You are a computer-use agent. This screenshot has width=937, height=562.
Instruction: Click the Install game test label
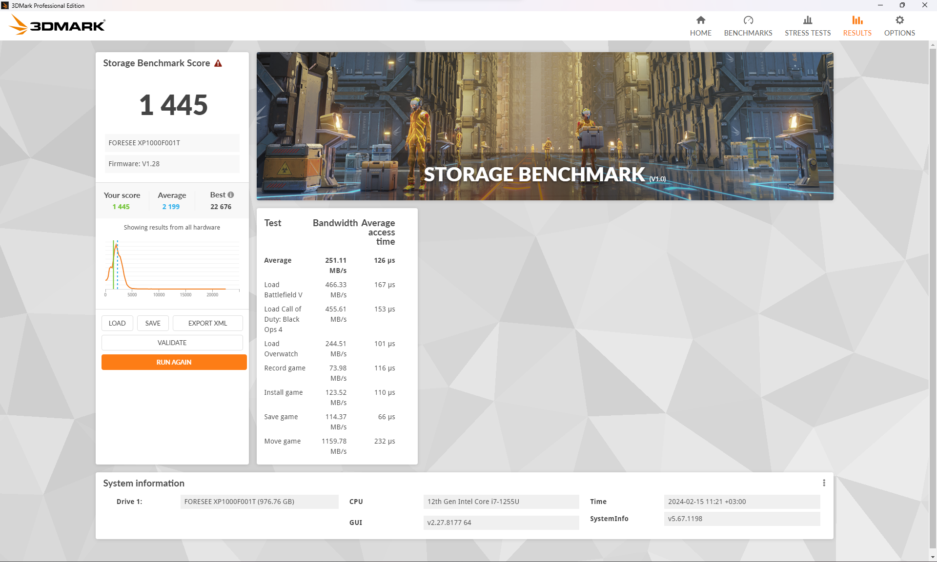[283, 392]
